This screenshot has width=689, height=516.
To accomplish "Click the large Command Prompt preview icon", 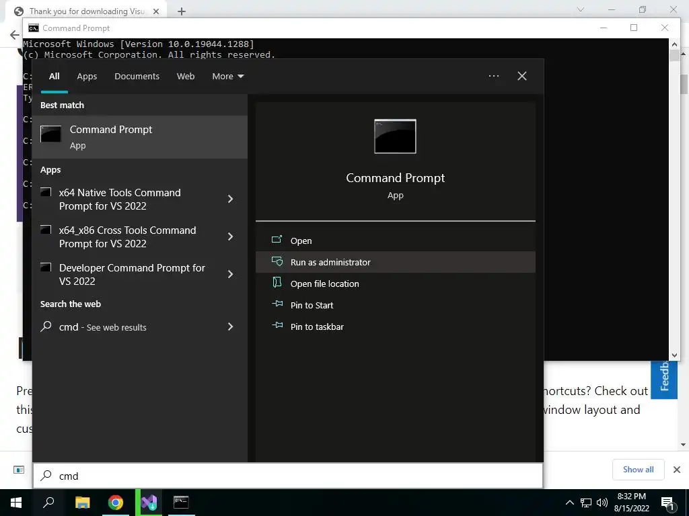I will click(x=395, y=136).
